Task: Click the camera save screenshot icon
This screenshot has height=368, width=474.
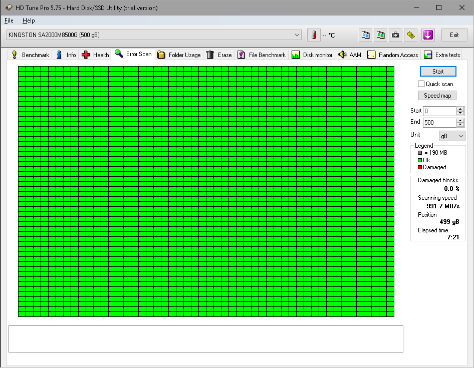Action: tap(395, 35)
